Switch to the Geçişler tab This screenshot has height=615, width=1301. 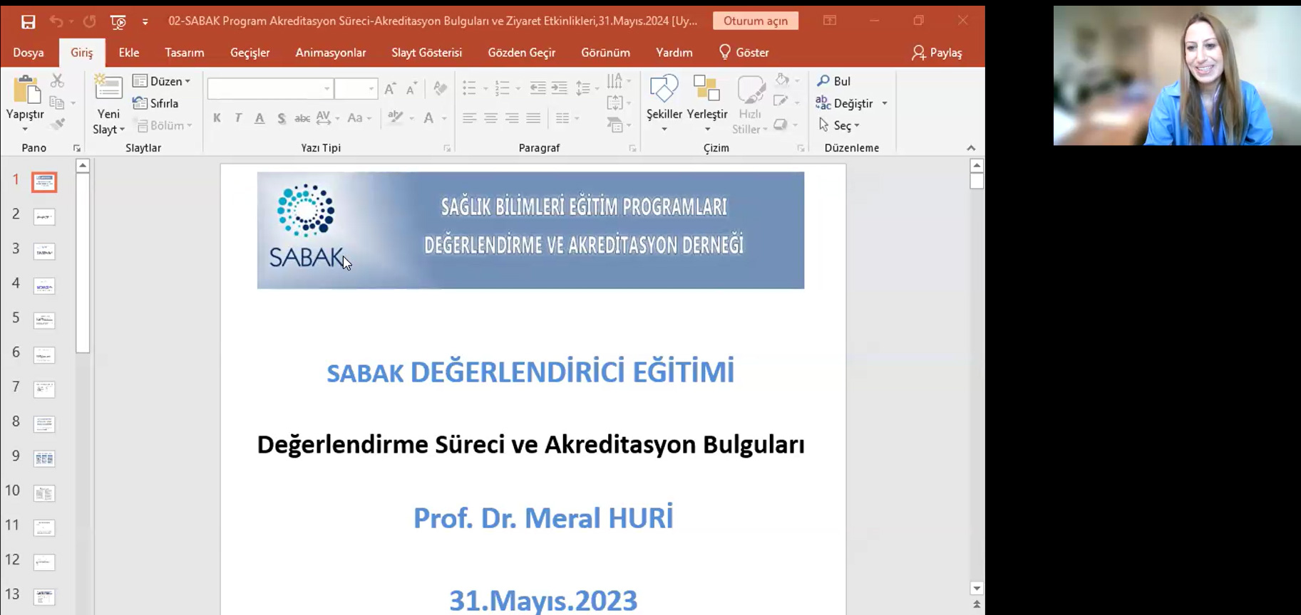pos(250,53)
